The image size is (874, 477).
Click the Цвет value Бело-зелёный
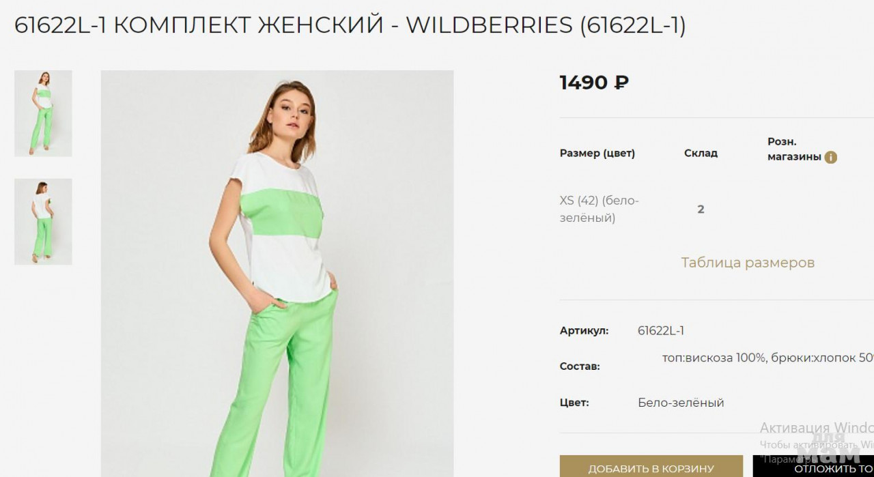(x=681, y=403)
